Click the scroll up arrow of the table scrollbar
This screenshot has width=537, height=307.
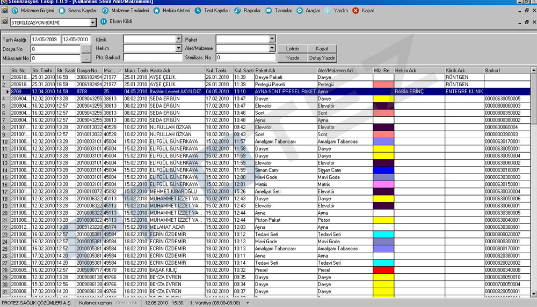coord(534,70)
